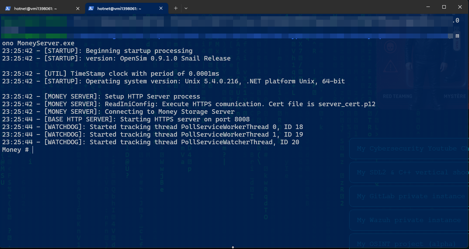This screenshot has width=469, height=249.
Task: Click the 'Setup HTTP Server process' line
Action: point(101,96)
